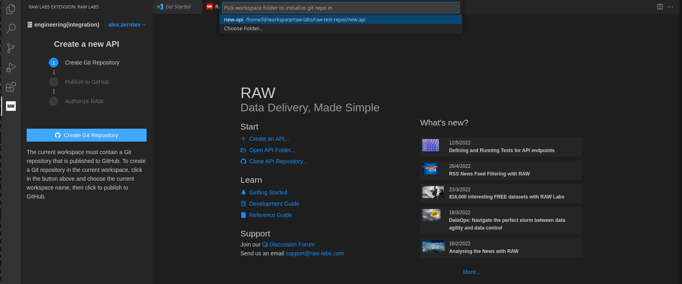Select the 'Create Git Repository' step label
682x284 pixels.
[x=92, y=63]
